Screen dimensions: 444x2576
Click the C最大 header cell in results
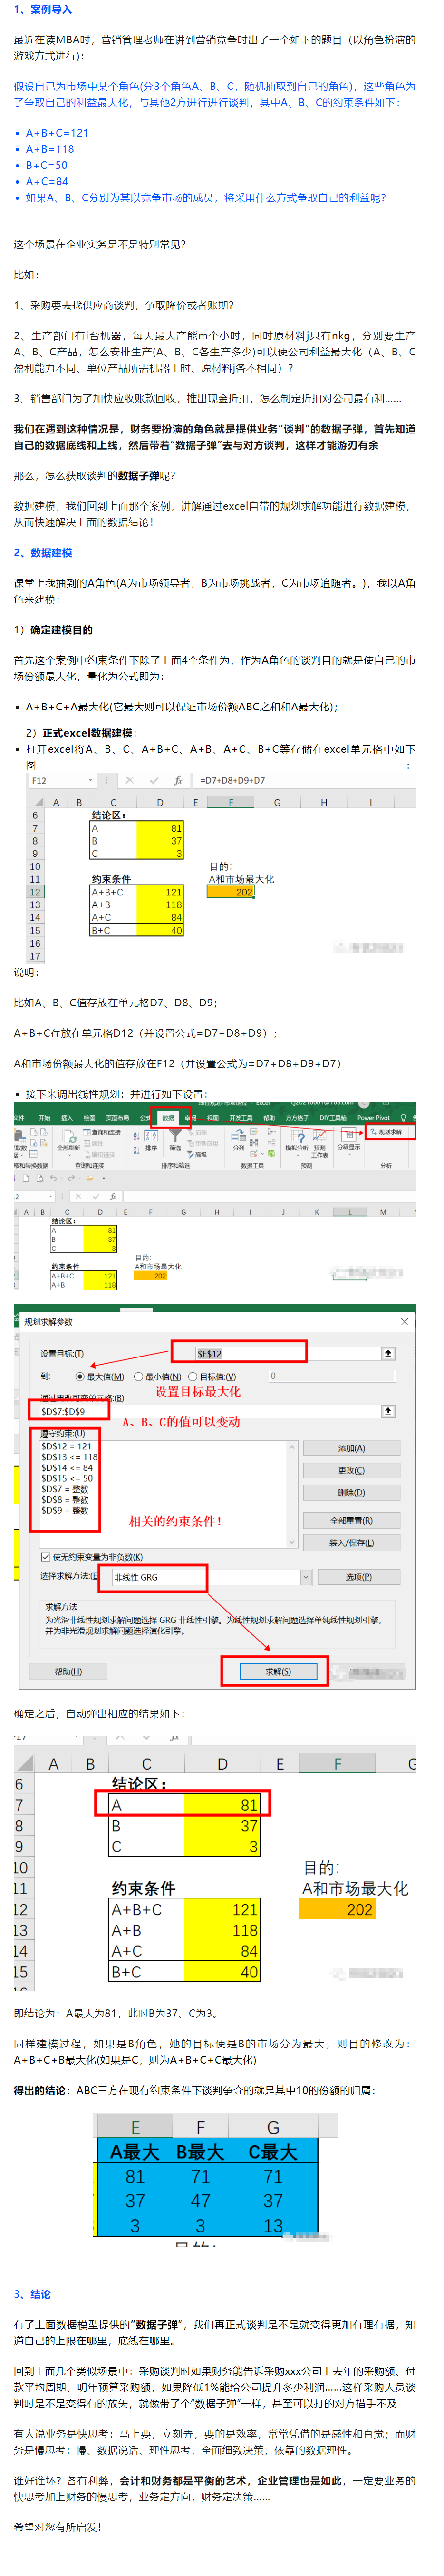[272, 2152]
